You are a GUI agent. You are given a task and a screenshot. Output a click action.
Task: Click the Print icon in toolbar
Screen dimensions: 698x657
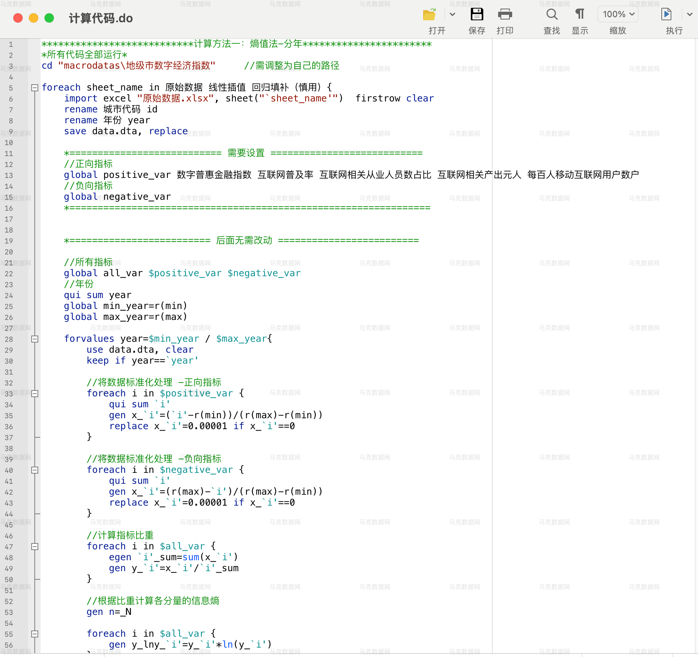tap(505, 15)
